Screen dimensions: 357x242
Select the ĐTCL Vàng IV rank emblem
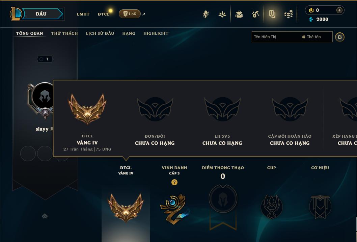click(126, 208)
